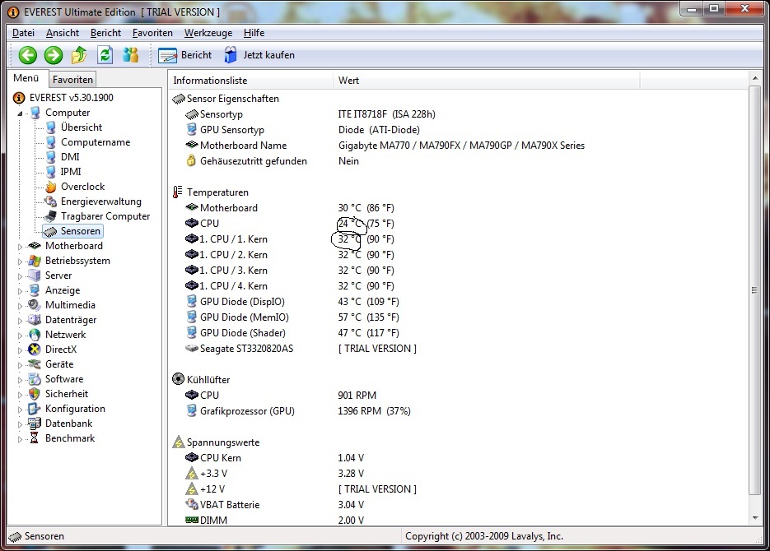Select Energieverwaltung in the tree
Image resolution: width=770 pixels, height=551 pixels.
coord(100,201)
